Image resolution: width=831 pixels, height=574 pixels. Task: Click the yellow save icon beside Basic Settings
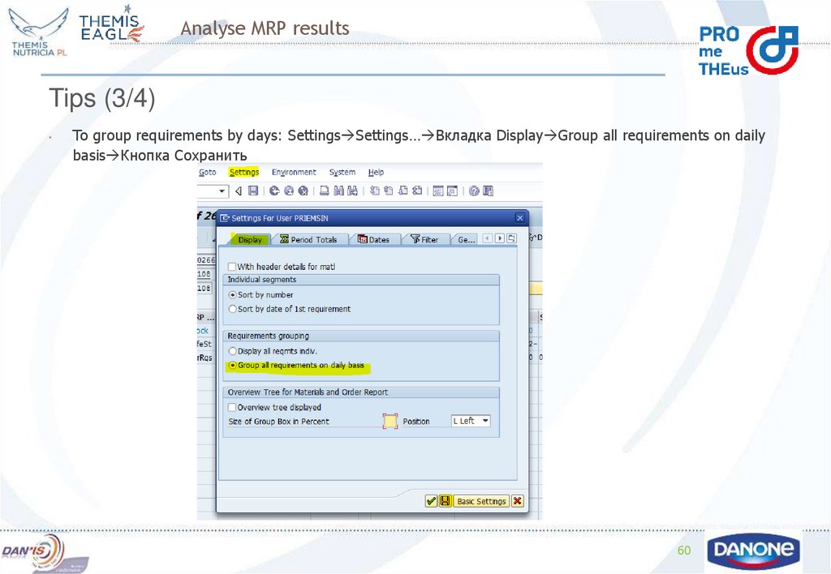pyautogui.click(x=445, y=500)
